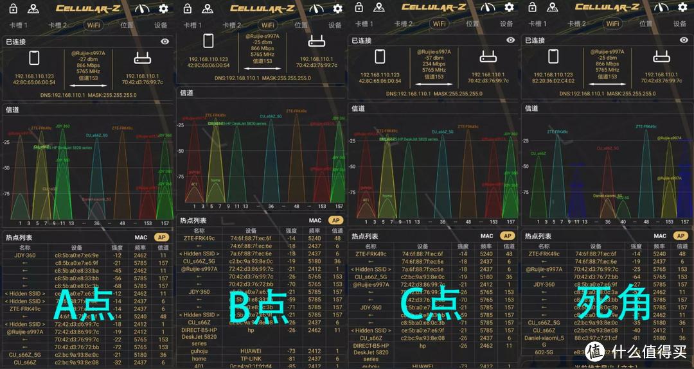Select WiFi tab in third screenshot
Screen dimensions: 694x369
[x=439, y=24]
